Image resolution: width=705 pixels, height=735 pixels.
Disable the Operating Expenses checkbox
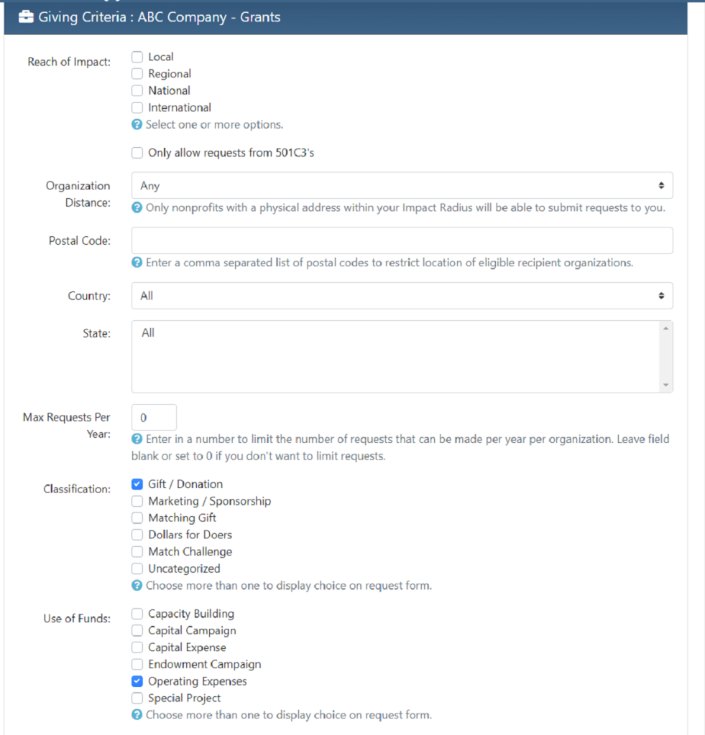pyautogui.click(x=137, y=680)
